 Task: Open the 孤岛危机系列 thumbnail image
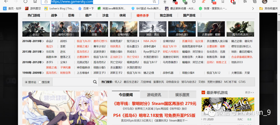(x=240, y=29)
